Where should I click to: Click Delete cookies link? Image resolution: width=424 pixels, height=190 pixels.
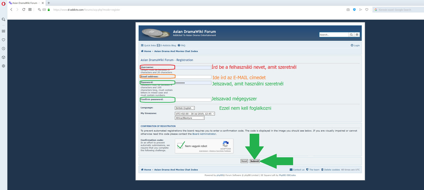point(331,170)
